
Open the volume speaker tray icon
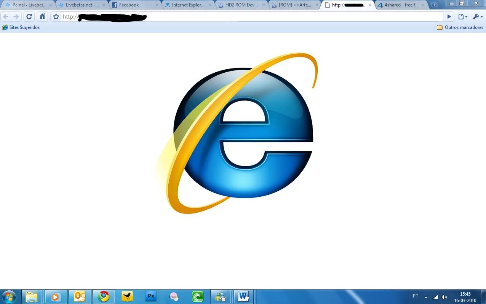[444, 297]
